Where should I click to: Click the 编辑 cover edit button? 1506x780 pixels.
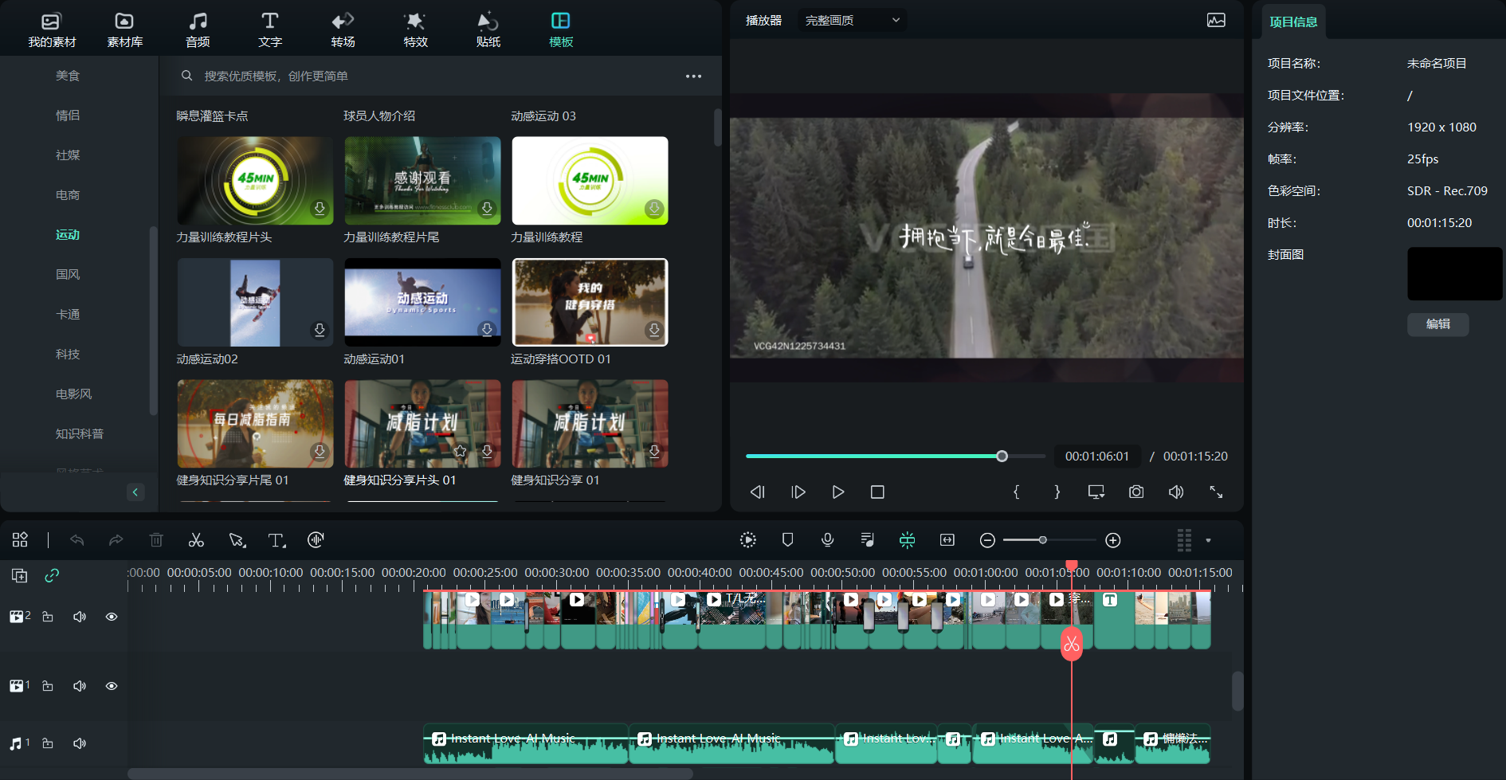pos(1437,324)
